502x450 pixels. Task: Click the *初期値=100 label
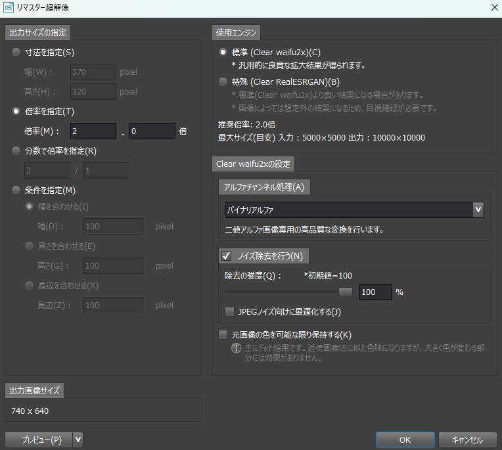(328, 275)
